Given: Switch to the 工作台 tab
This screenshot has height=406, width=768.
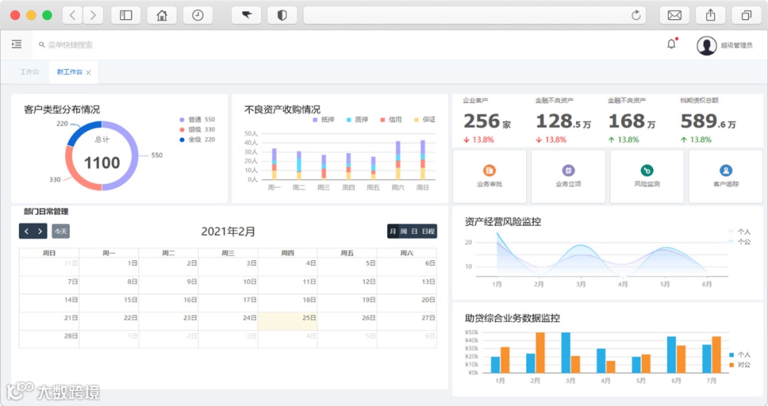Looking at the screenshot, I should click(x=29, y=72).
